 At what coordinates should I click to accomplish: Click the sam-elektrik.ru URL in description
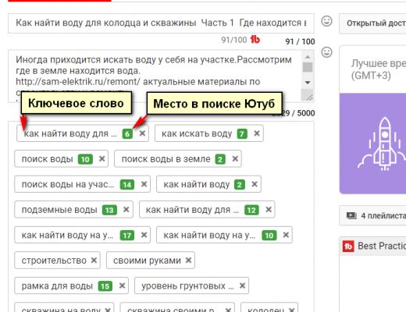coord(78,82)
